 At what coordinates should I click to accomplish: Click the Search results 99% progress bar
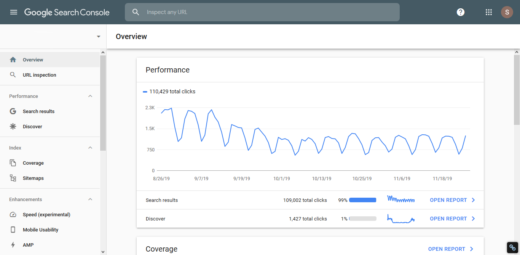[x=362, y=200]
